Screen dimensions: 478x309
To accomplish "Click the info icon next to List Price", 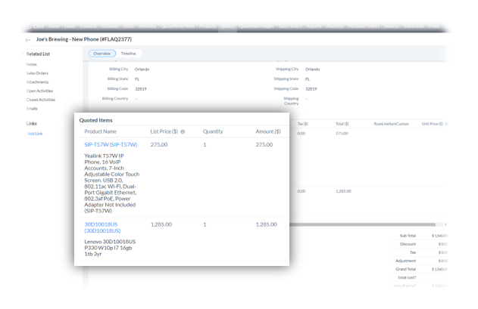I will pos(183,131).
